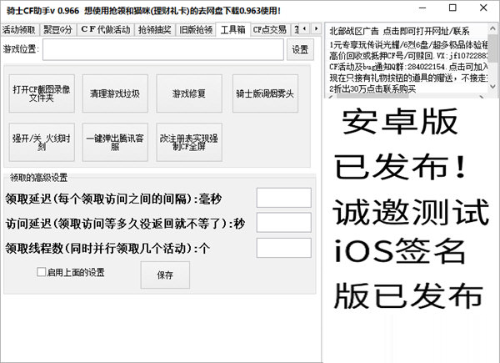
Task: Click the 保存 button
Action: click(165, 275)
